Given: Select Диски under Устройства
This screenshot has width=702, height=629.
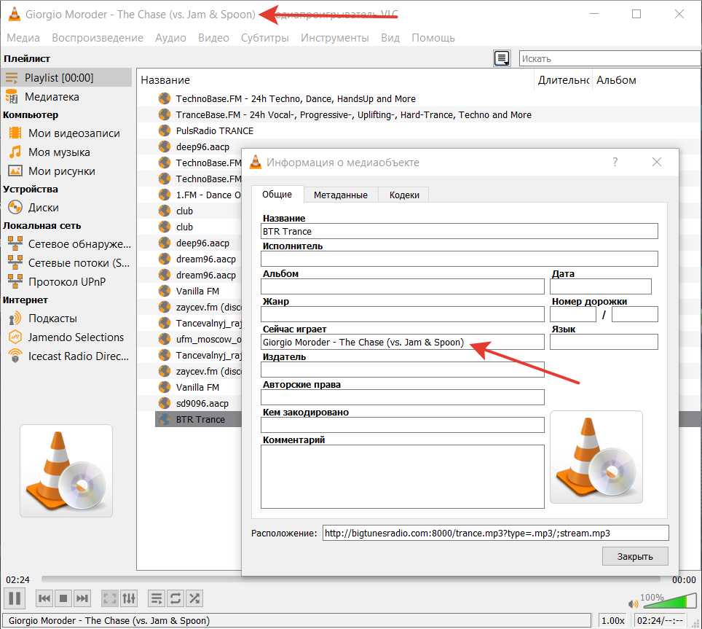Looking at the screenshot, I should 66,208.
